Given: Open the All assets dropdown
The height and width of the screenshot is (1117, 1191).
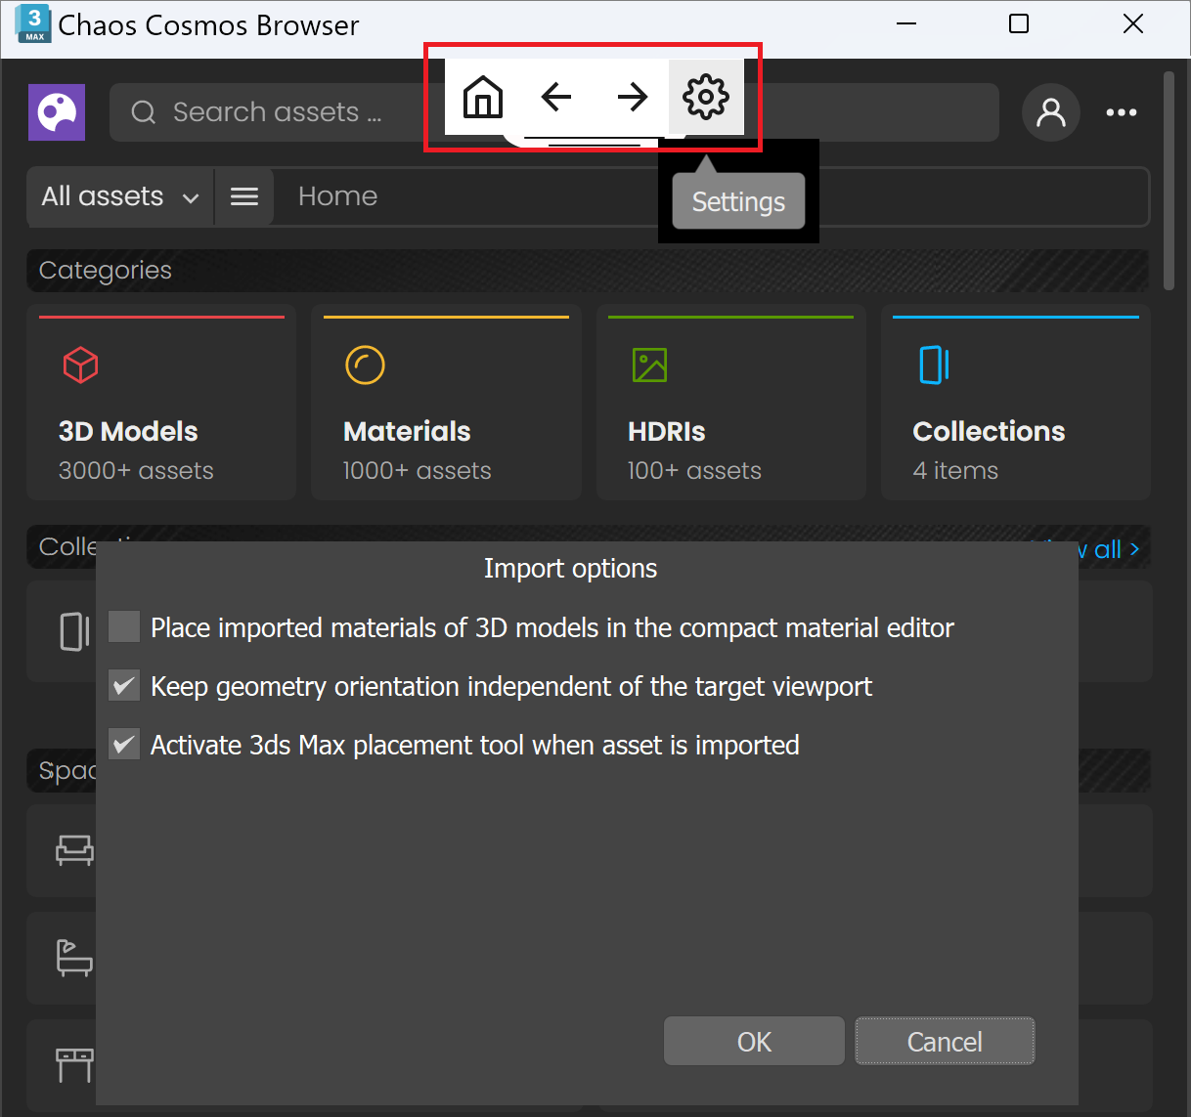Looking at the screenshot, I should coord(117,196).
